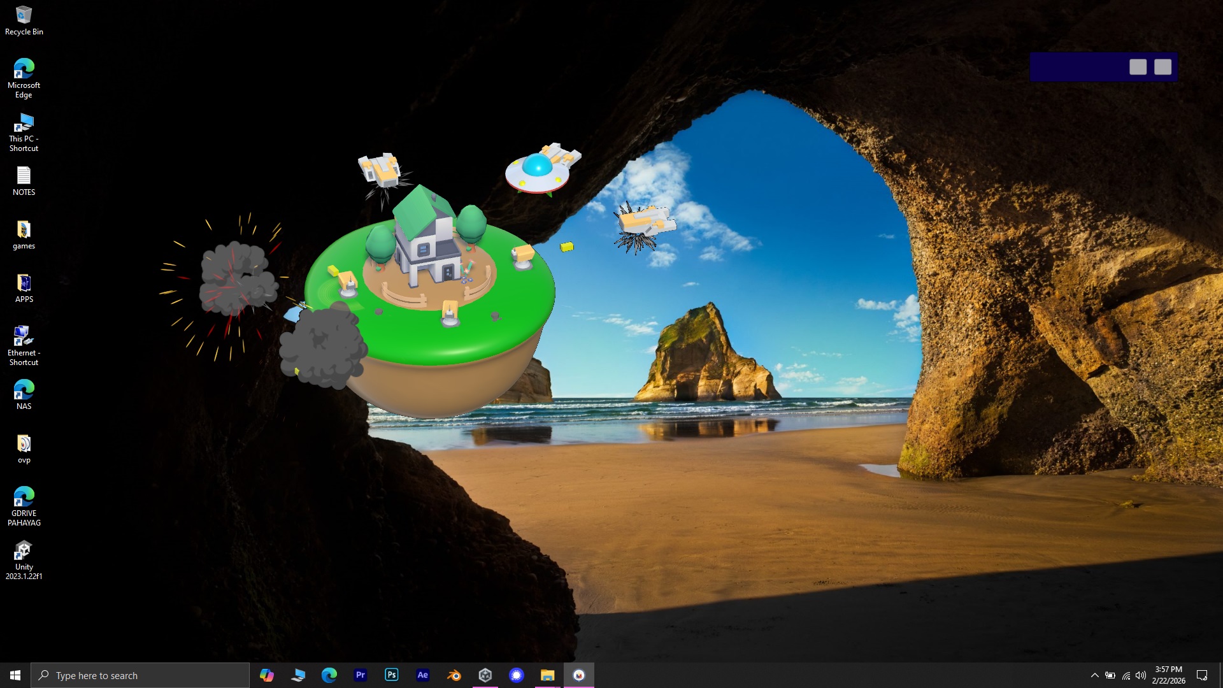
Task: Open the Recycle Bin desktop icon
Action: [24, 15]
